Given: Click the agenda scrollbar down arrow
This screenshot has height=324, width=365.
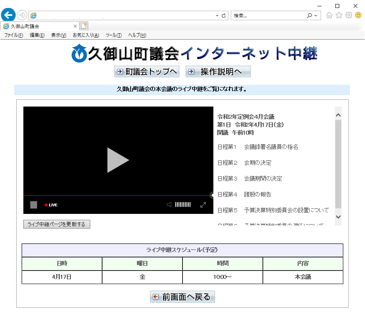Looking at the screenshot, I should pos(338,217).
